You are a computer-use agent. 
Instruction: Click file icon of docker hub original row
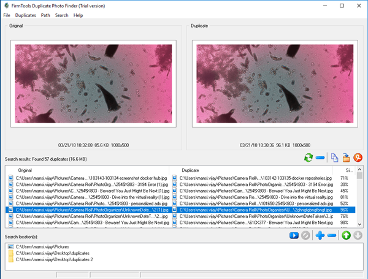pyautogui.click(x=11, y=178)
